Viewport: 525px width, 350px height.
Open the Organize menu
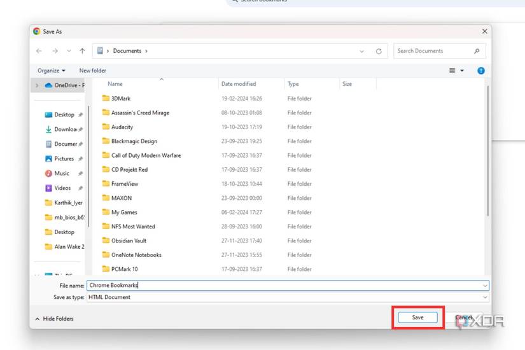click(52, 71)
